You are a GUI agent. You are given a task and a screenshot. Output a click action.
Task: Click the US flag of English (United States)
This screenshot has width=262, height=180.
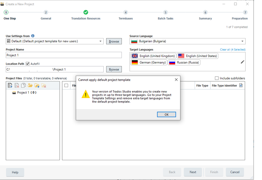(181, 56)
